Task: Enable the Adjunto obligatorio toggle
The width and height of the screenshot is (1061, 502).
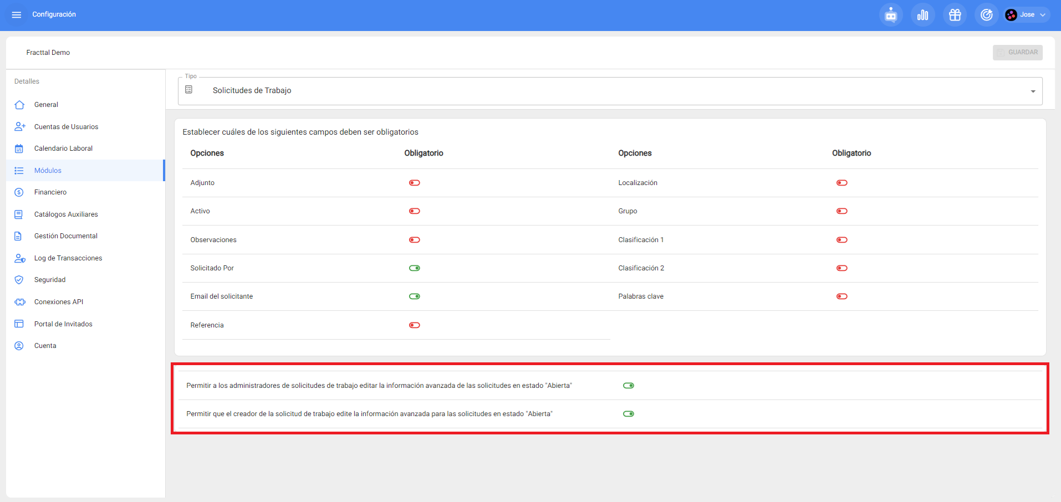Action: coord(414,183)
